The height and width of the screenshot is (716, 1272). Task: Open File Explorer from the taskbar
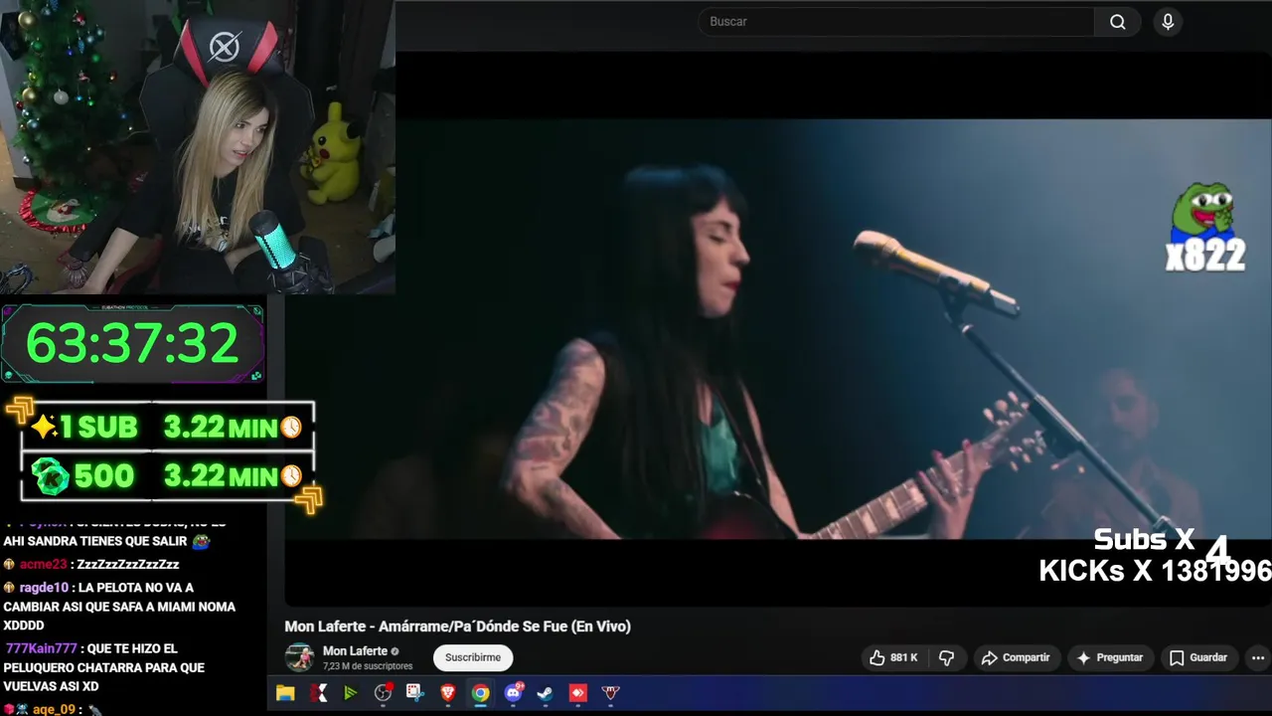pyautogui.click(x=285, y=693)
